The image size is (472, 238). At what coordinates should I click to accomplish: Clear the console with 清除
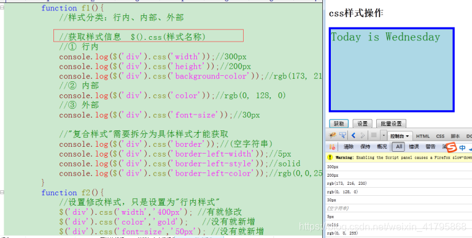tap(349, 147)
